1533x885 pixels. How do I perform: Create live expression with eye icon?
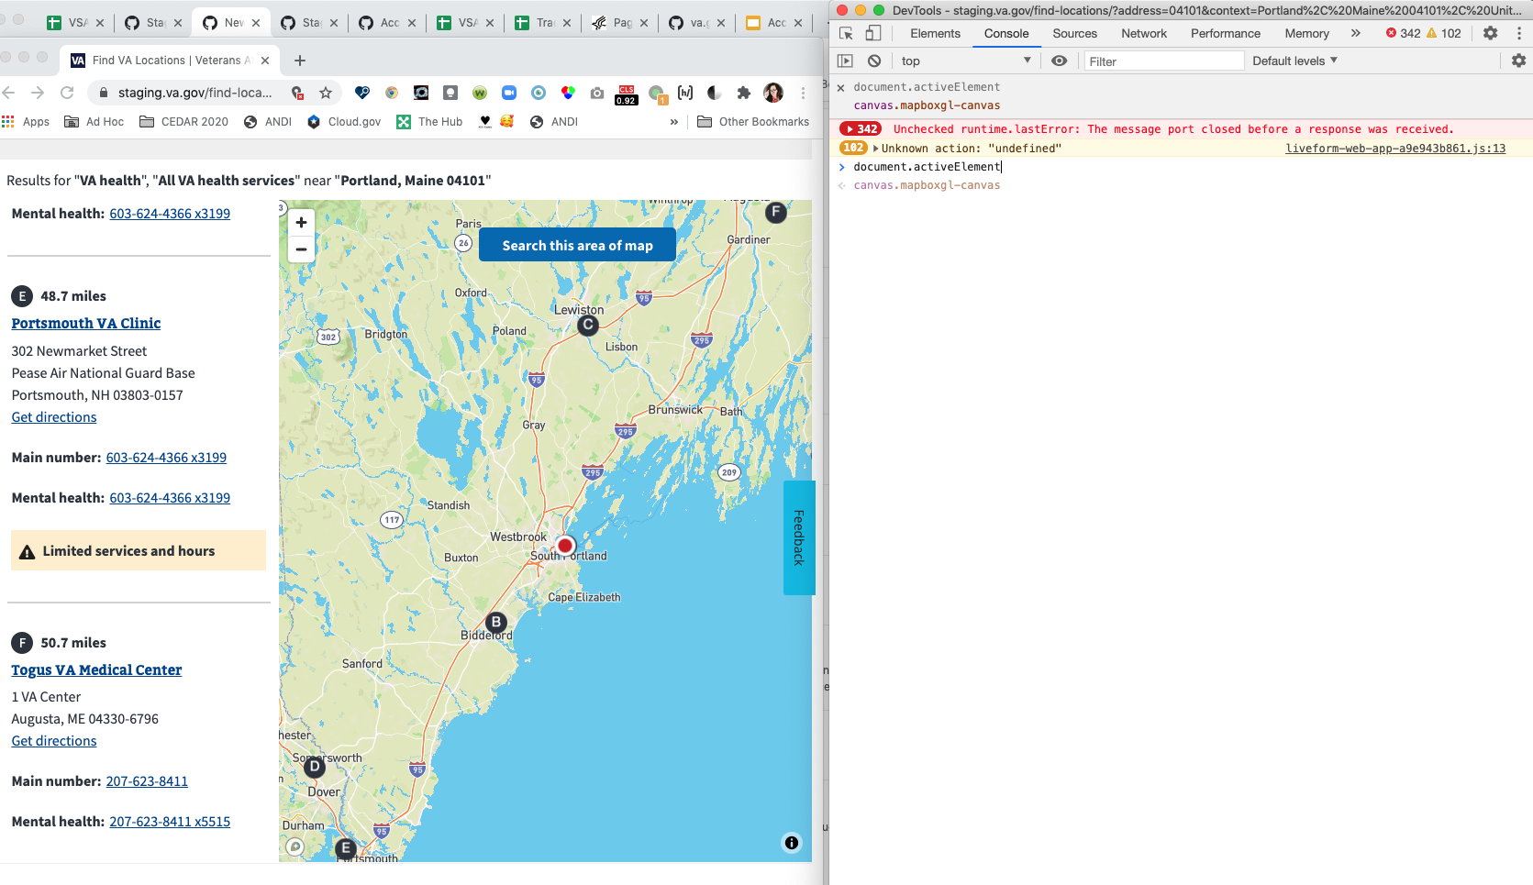click(x=1060, y=61)
